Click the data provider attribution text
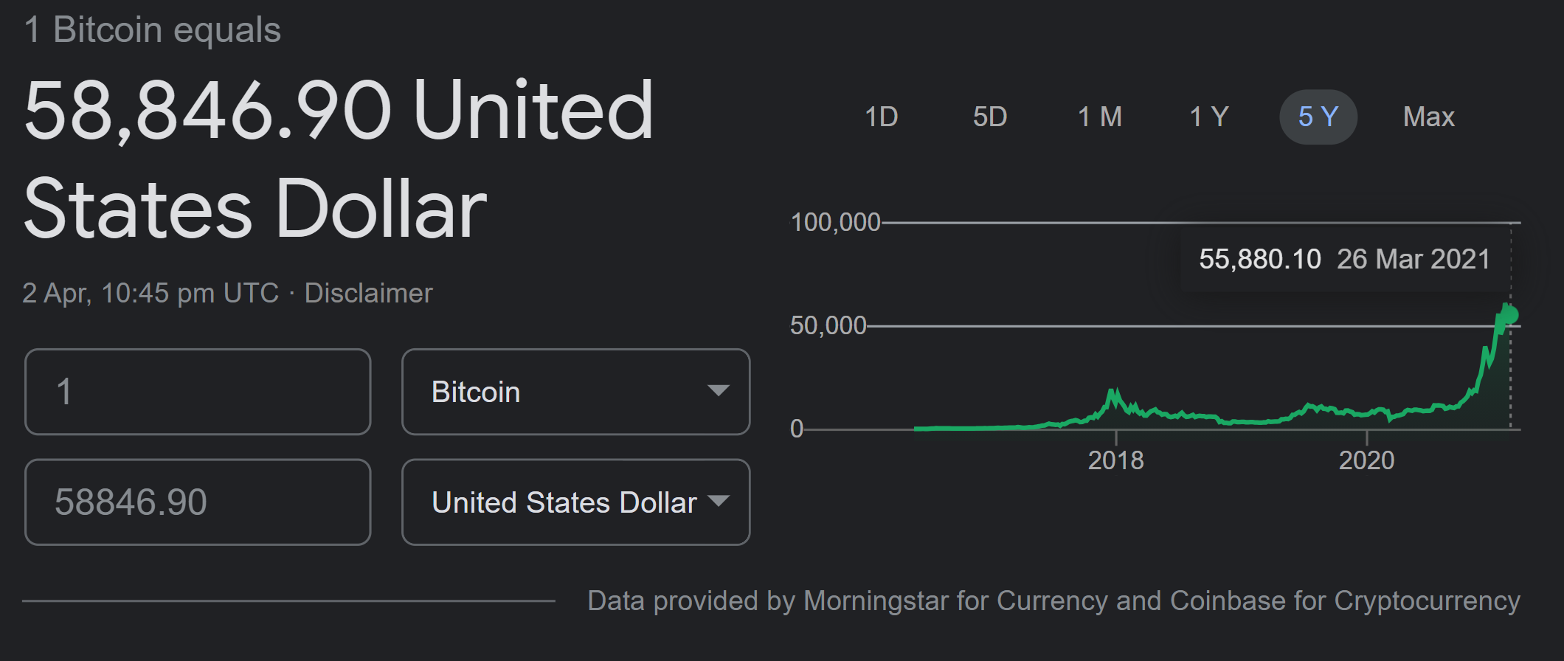 [1053, 601]
